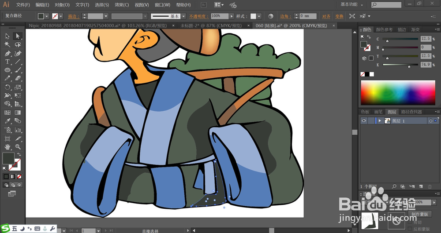Open the stroke color dropdown in control bar
The image size is (441, 233).
click(x=61, y=16)
